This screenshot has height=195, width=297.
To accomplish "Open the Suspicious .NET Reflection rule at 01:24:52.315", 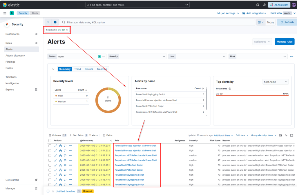I will point(136,156).
